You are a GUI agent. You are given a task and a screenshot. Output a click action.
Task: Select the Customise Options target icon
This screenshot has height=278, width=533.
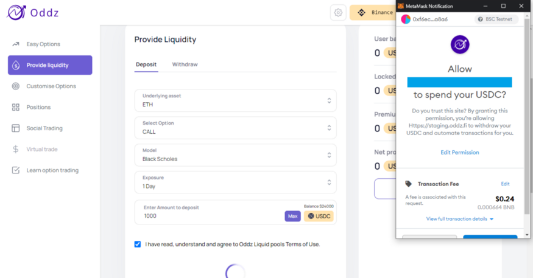pyautogui.click(x=16, y=86)
